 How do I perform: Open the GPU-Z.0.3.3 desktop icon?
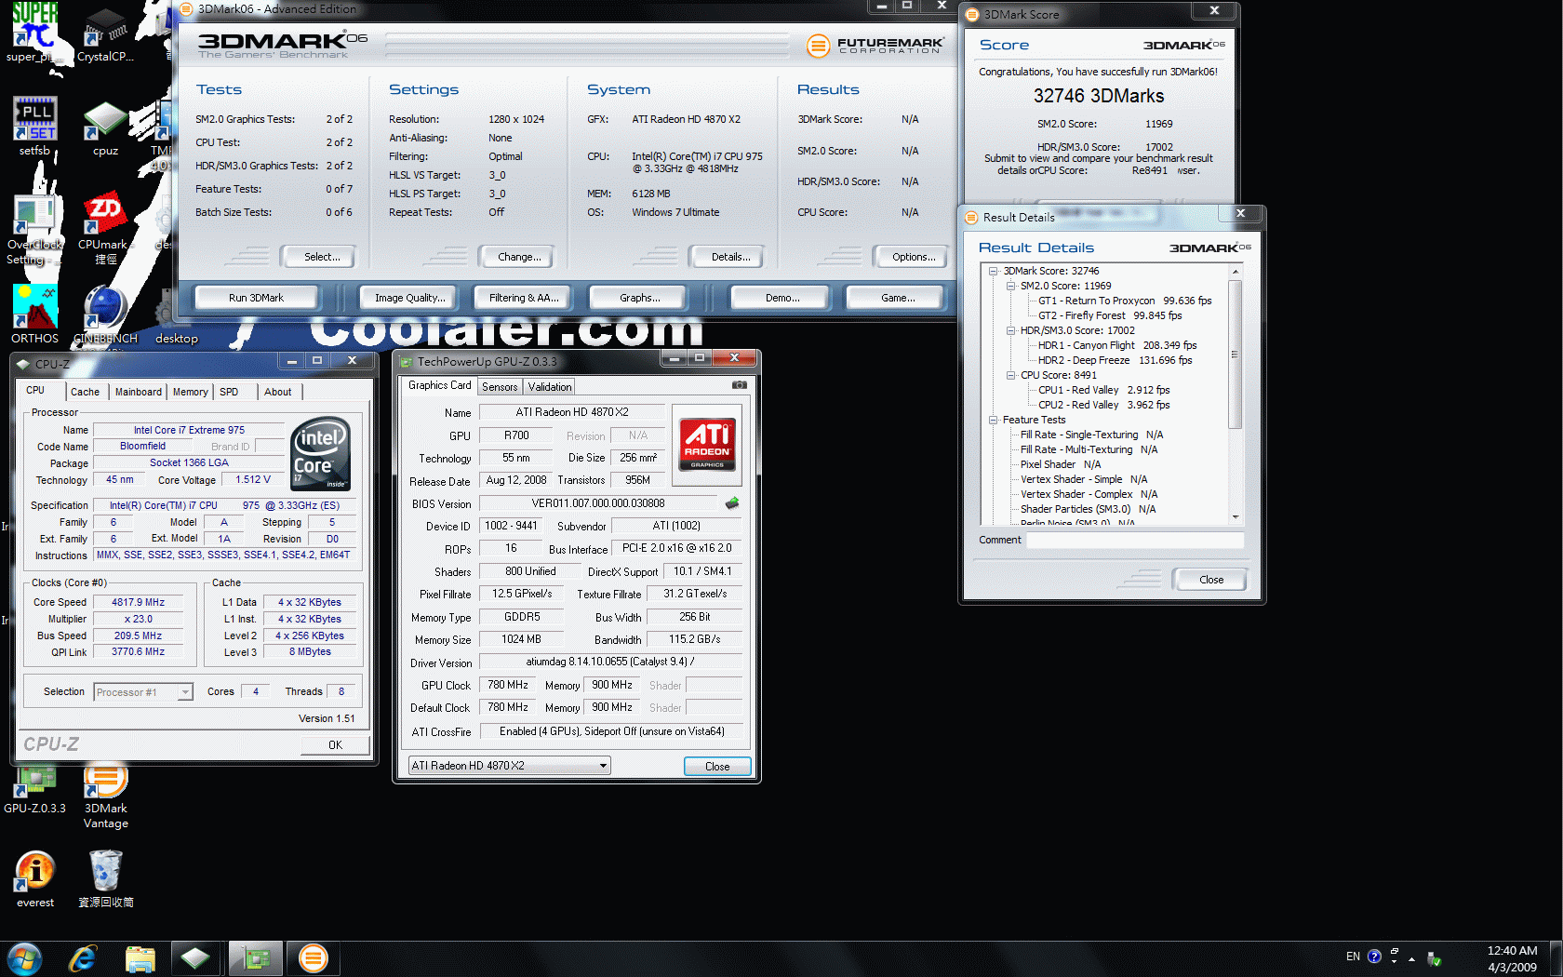point(34,789)
